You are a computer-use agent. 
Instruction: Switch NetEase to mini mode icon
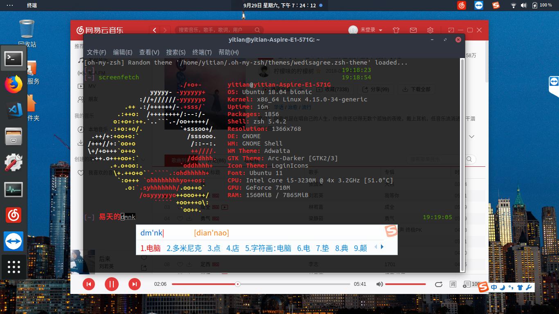(451, 30)
